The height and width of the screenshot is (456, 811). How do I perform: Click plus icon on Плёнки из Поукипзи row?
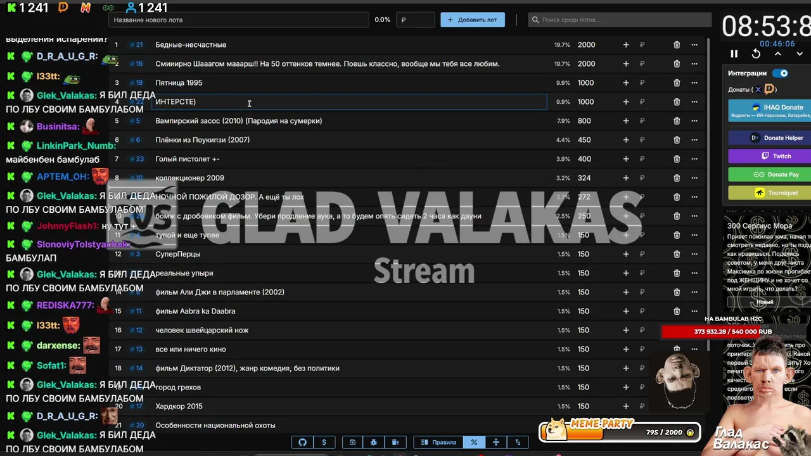626,140
